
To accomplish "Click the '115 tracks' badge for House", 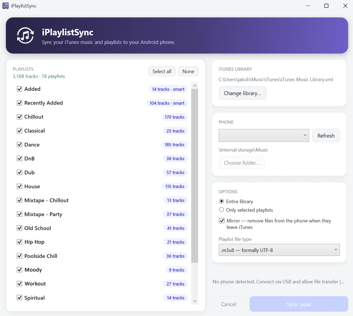I will tap(175, 186).
